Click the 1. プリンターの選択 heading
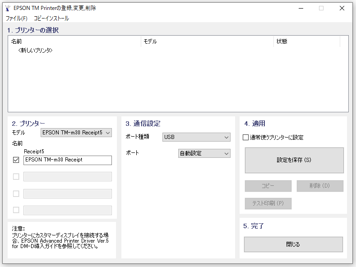 [x=33, y=30]
